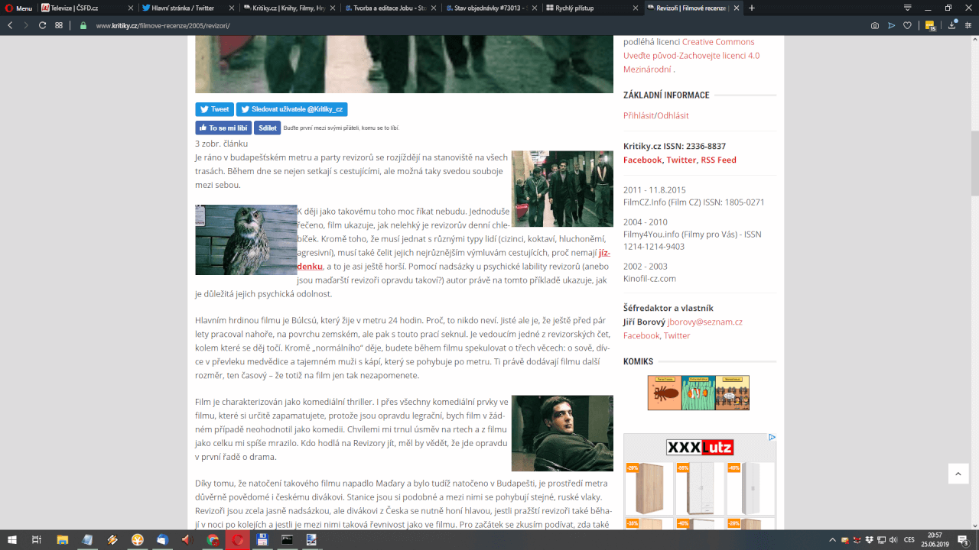Image resolution: width=979 pixels, height=550 pixels.
Task: Switch to the 'Hlavní stránka / Twitter' tab
Action: tap(181, 9)
